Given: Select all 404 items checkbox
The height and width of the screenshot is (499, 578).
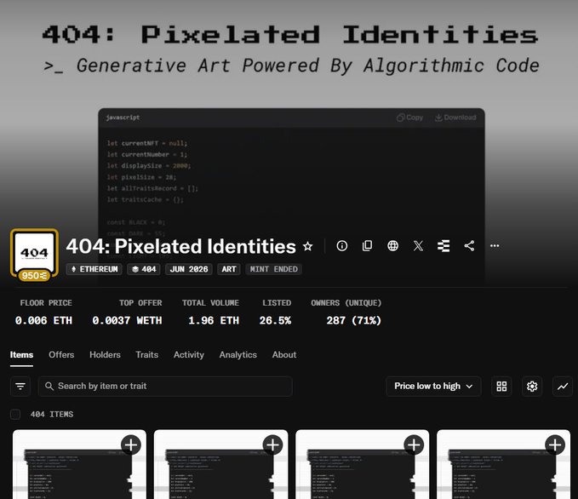Looking at the screenshot, I should 15,414.
